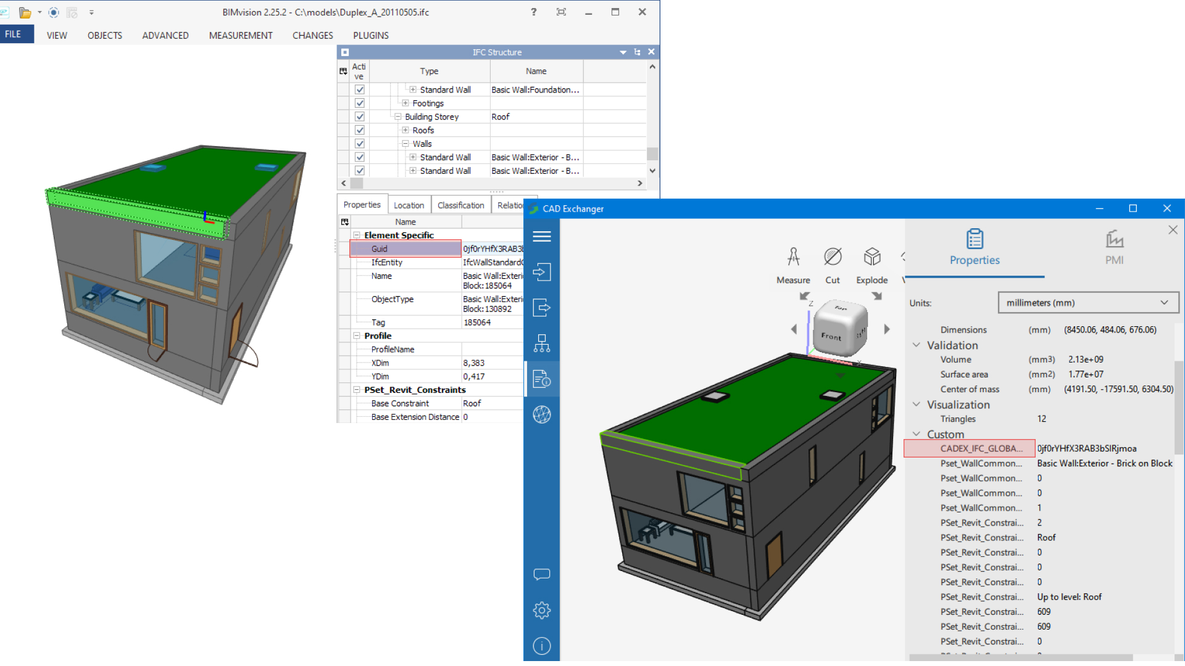Open IFC Structure panel dropdown arrow

[x=623, y=52]
